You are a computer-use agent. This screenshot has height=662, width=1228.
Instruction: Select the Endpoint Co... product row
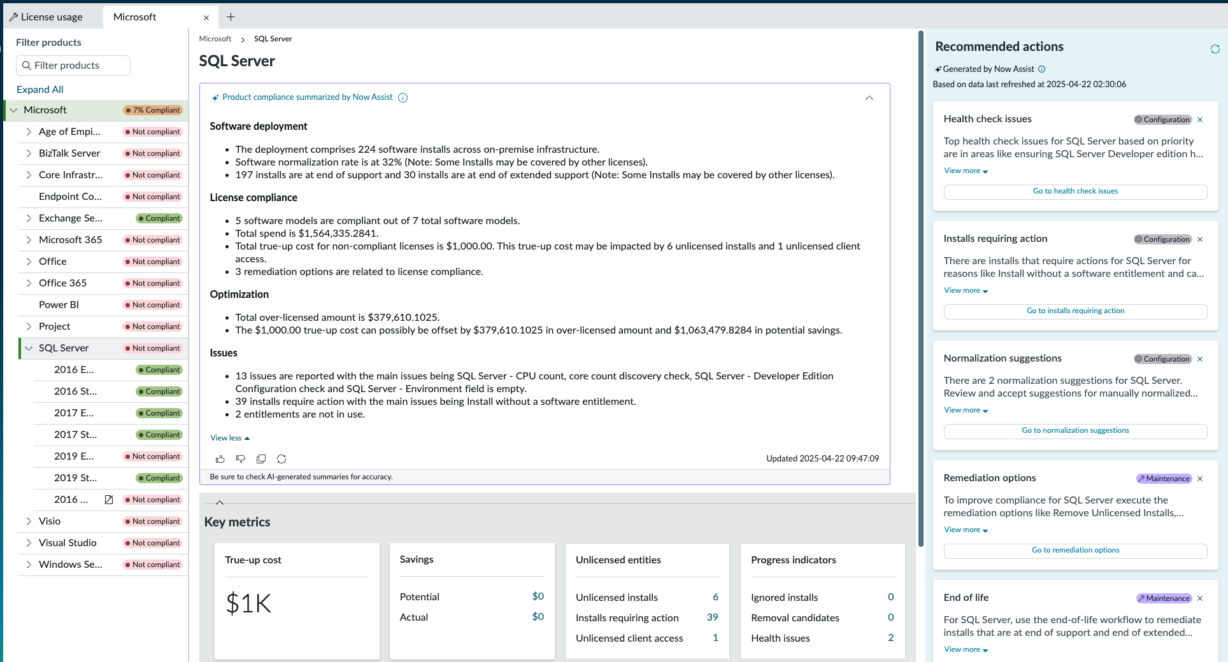pos(103,197)
